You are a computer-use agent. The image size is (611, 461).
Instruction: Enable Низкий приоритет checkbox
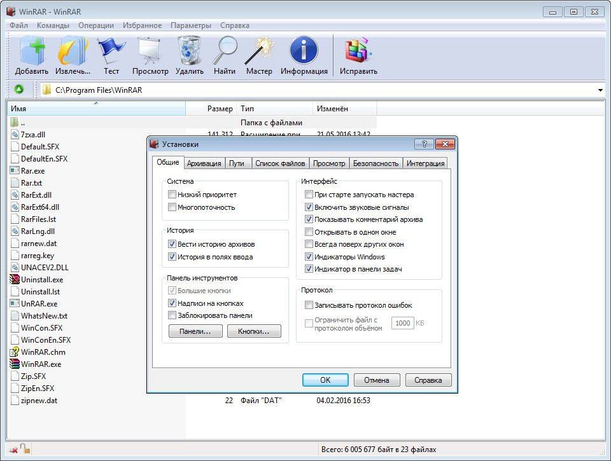tap(172, 195)
